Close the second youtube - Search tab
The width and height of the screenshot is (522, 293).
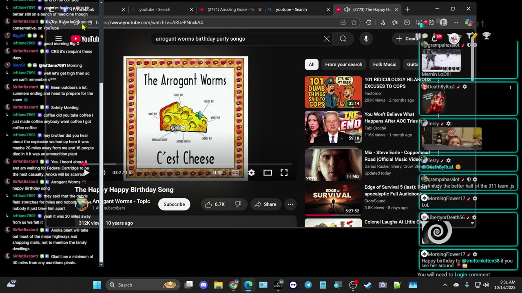click(328, 9)
